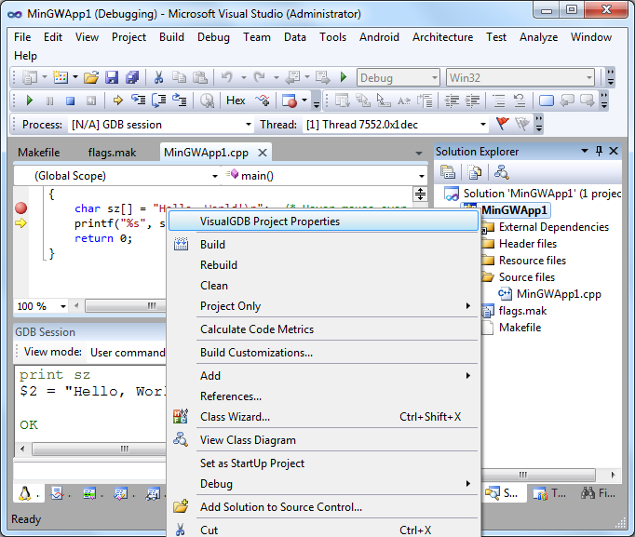
Task: Click the Step Out icon
Action: (179, 100)
